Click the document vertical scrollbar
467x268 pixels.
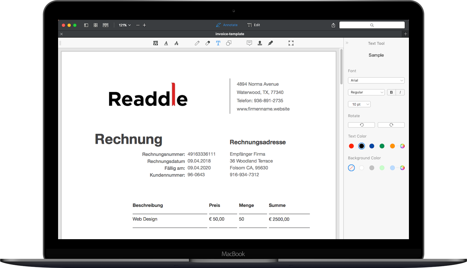[341, 67]
